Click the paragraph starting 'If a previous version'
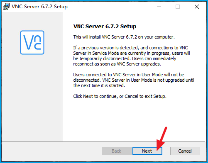This screenshot has height=163, width=208. pyautogui.click(x=132, y=56)
